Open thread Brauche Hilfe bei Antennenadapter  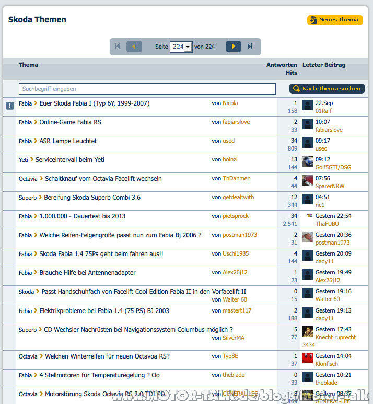coord(87,273)
